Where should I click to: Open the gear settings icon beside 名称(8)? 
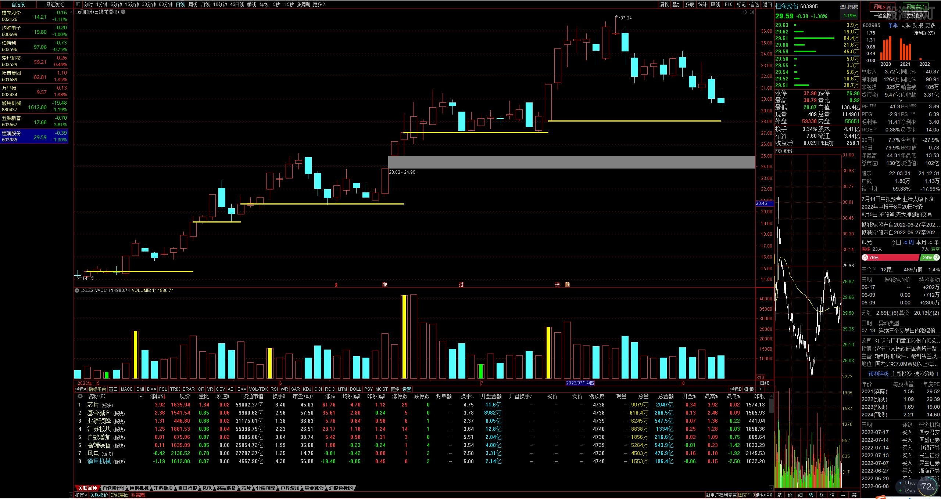tap(80, 397)
